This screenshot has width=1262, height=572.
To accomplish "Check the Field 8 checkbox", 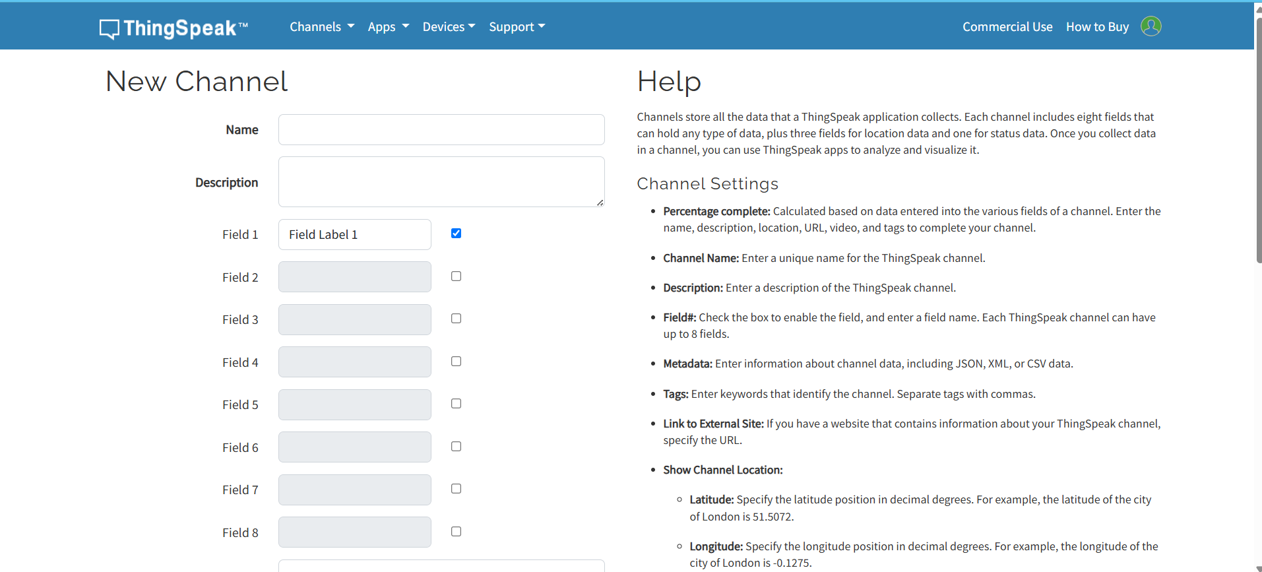I will (456, 532).
